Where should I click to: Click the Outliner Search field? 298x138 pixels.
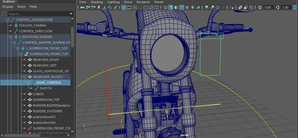[x=39, y=14]
